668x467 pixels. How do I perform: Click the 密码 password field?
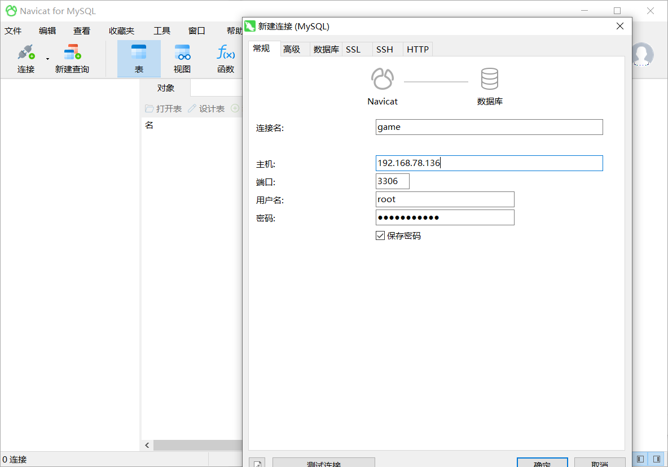(445, 217)
